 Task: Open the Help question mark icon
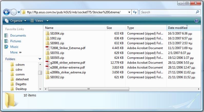pyautogui.click(x=197, y=21)
